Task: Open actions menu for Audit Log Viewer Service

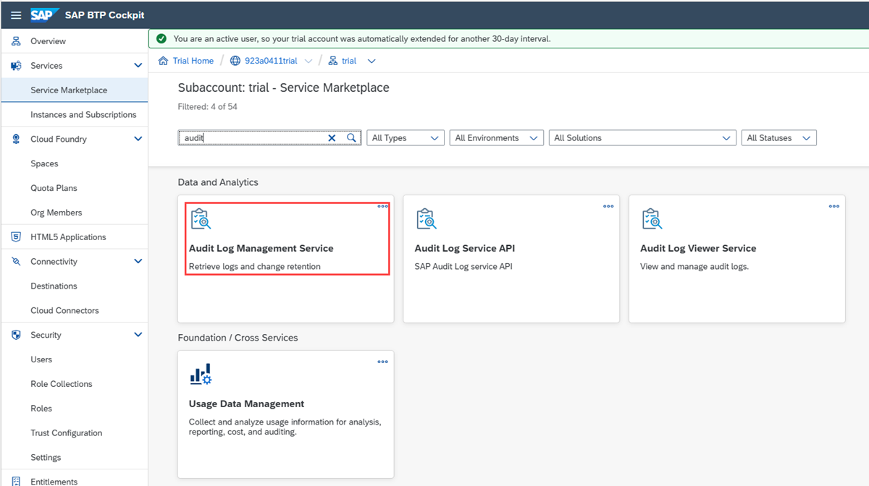Action: tap(834, 206)
